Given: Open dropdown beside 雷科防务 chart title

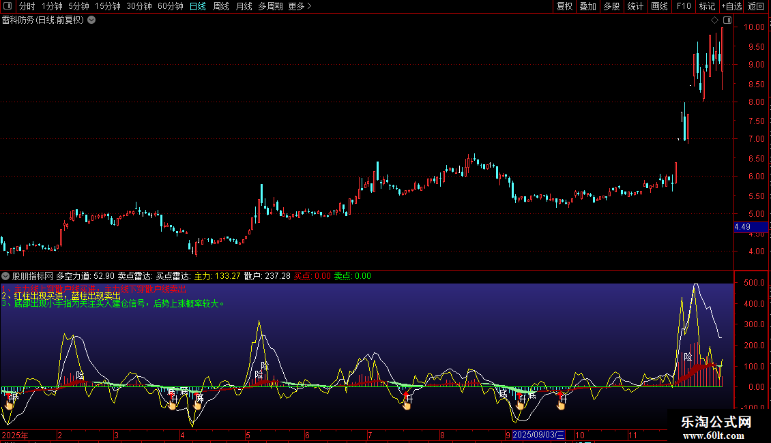Looking at the screenshot, I should click(91, 20).
